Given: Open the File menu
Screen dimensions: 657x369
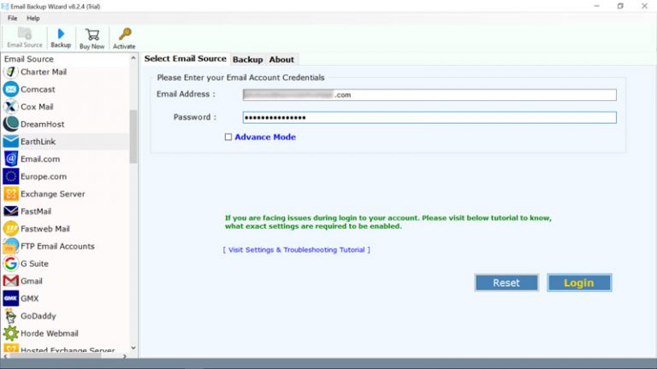Looking at the screenshot, I should 12,18.
